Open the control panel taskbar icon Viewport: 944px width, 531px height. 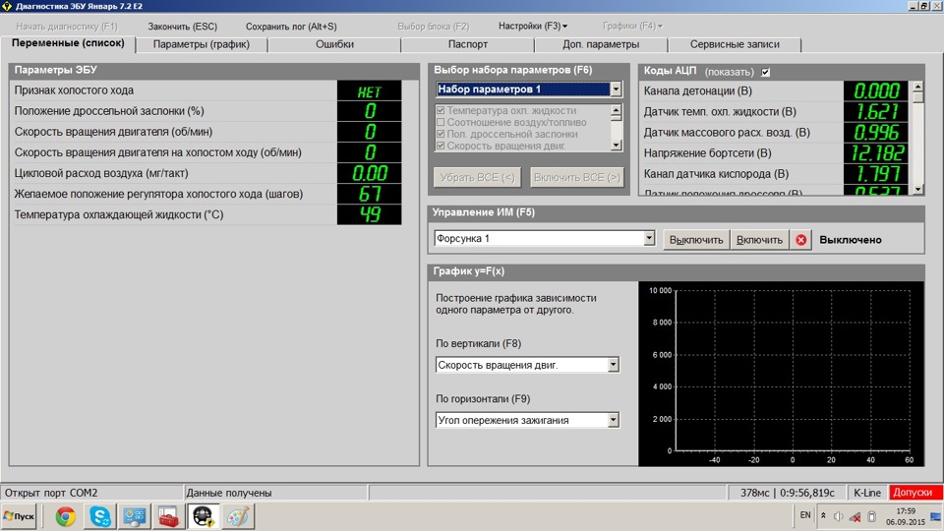tap(135, 516)
